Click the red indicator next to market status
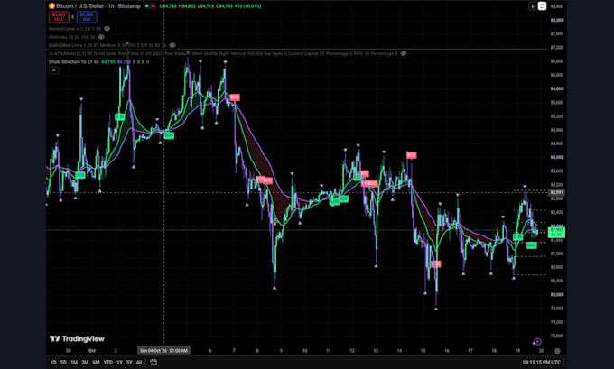This screenshot has width=614, height=369. [153, 6]
